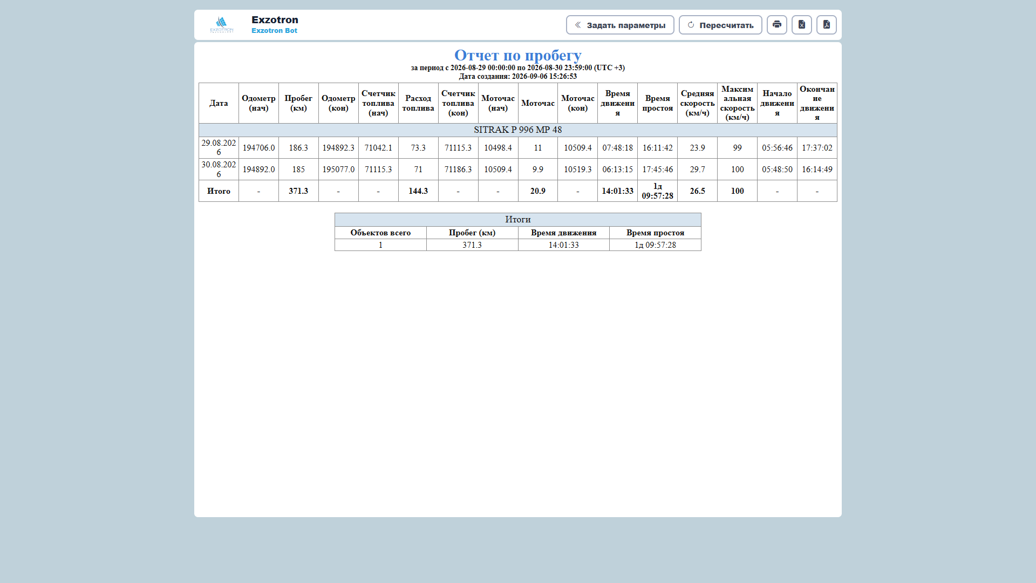
Task: Select movement start time 05:56:46
Action: (777, 148)
